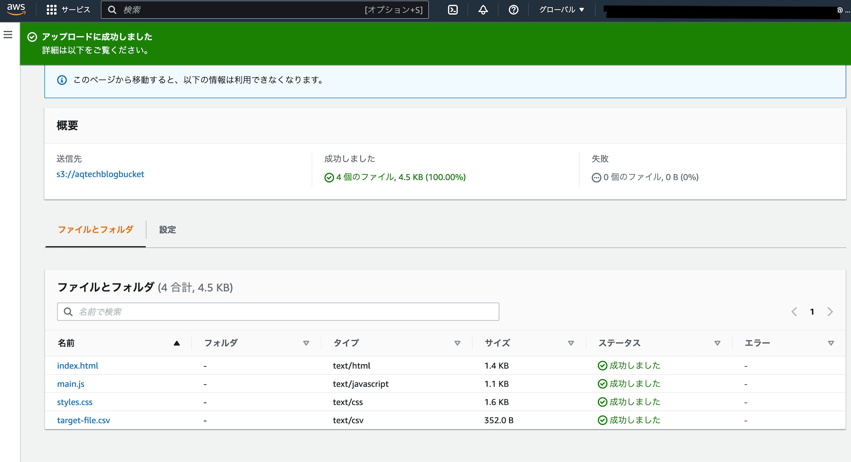Click the アップロードに成功しました banner title
The width and height of the screenshot is (851, 462).
97,37
